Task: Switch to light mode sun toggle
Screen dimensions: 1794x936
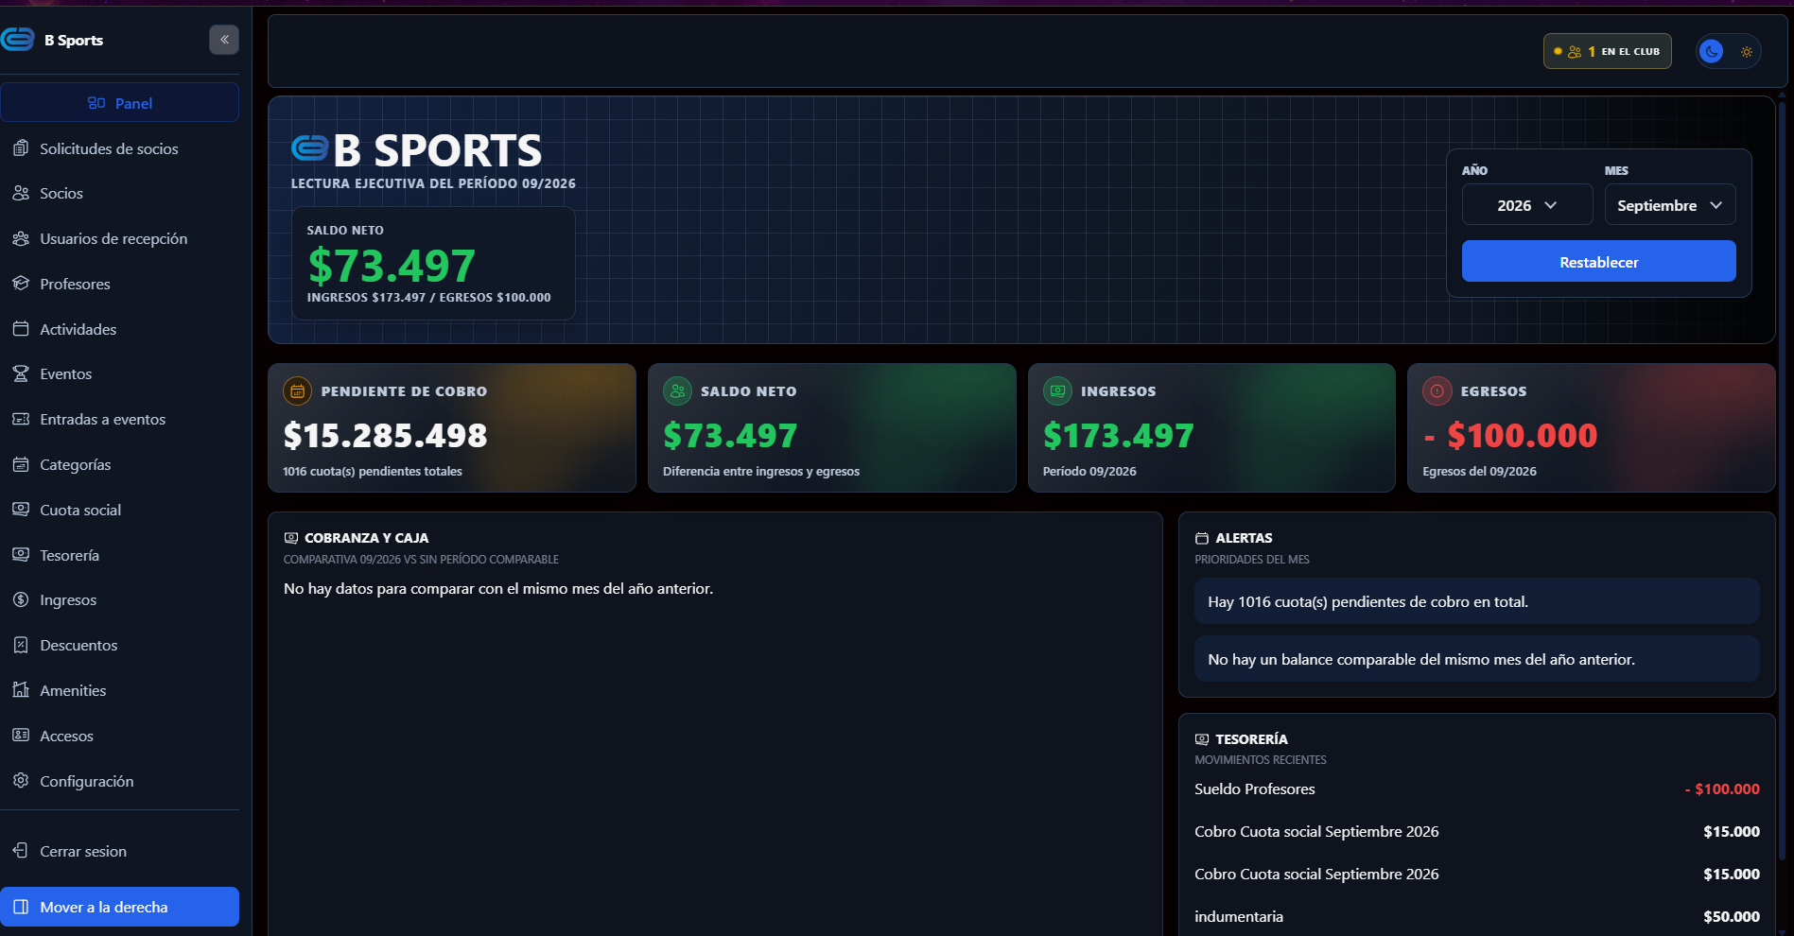Action: (1747, 51)
